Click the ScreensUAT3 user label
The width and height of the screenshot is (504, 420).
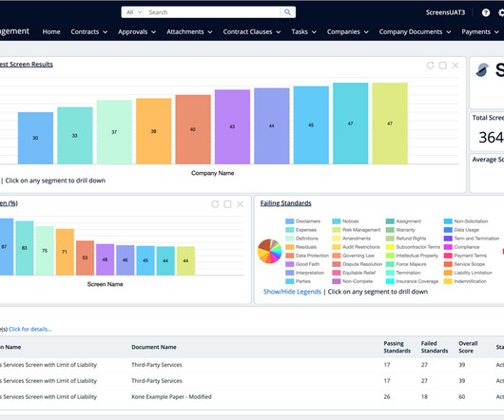[x=445, y=12]
